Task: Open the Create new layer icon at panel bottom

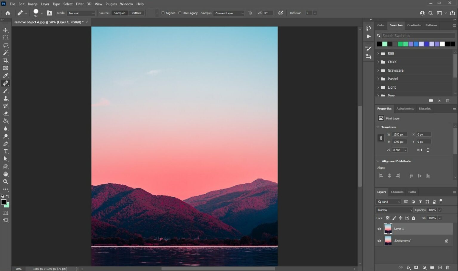Action: coord(439,267)
